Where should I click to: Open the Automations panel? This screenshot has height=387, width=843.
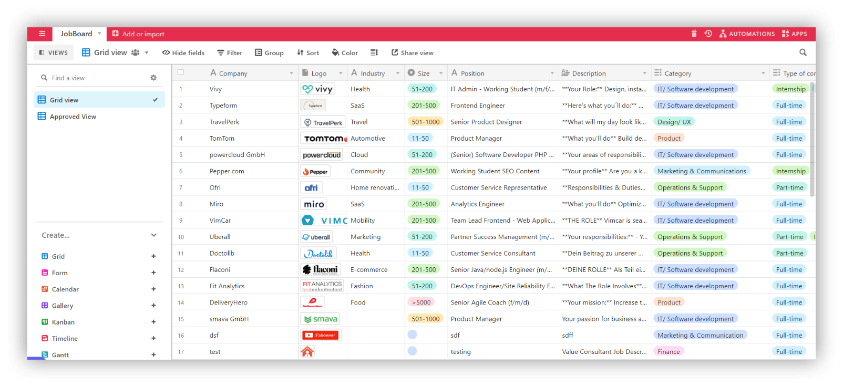[747, 34]
